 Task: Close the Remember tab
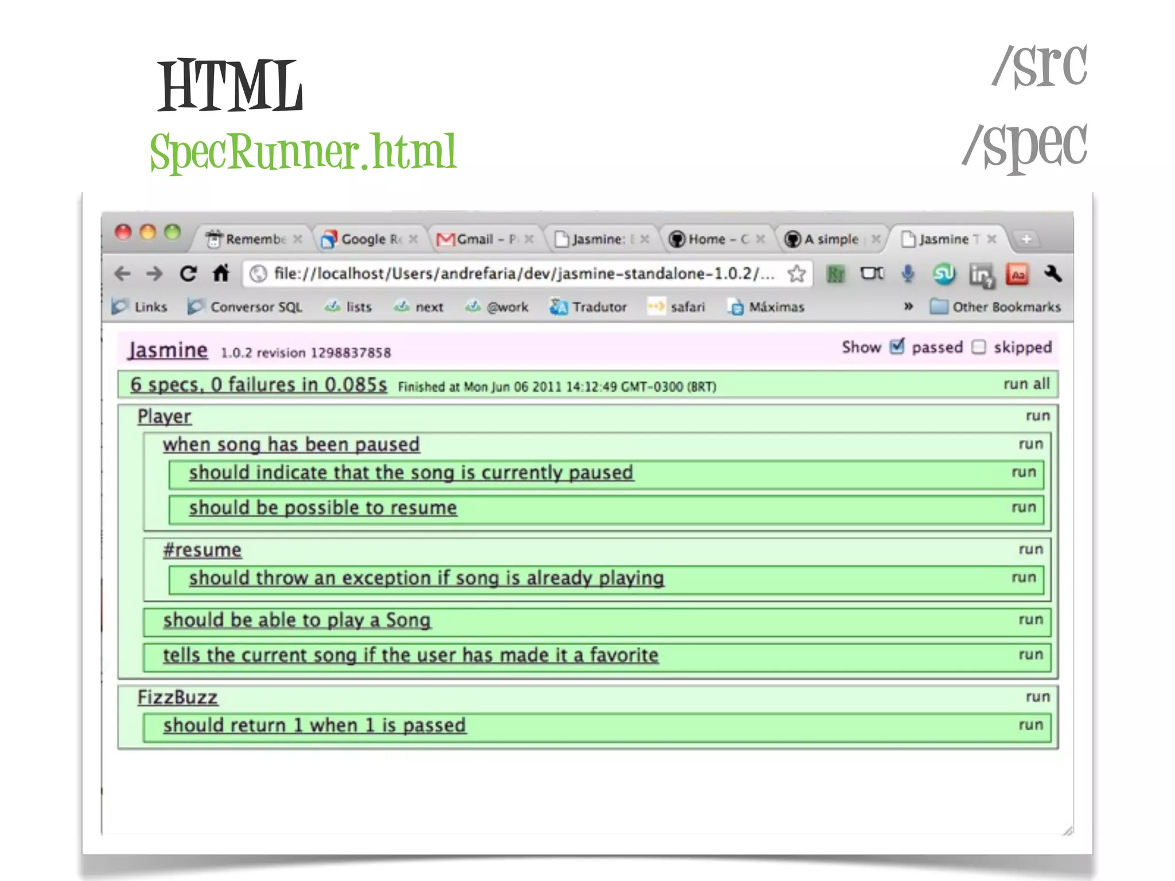(x=297, y=239)
